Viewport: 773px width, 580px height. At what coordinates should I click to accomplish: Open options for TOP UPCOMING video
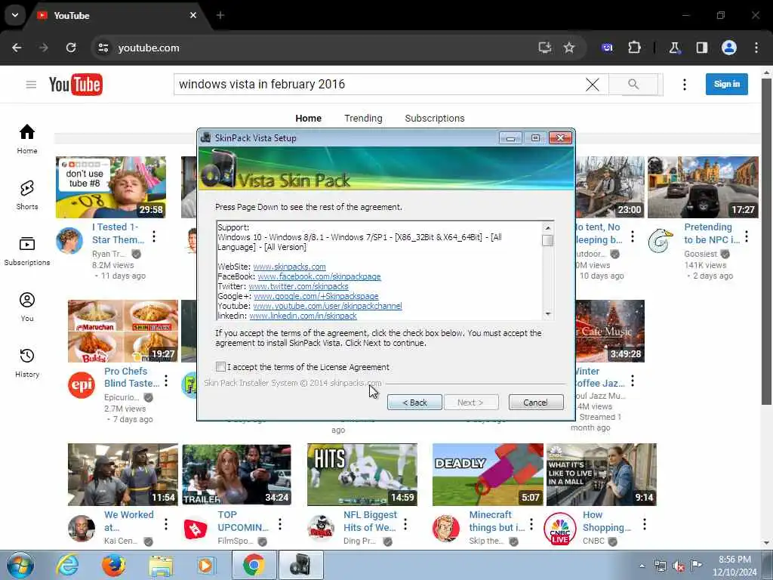click(x=280, y=524)
